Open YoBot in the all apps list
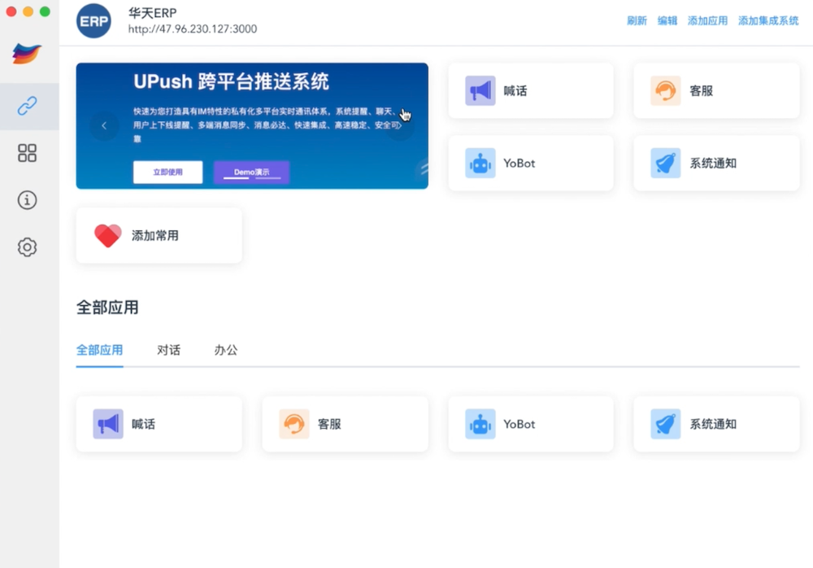813x568 pixels. (x=530, y=424)
